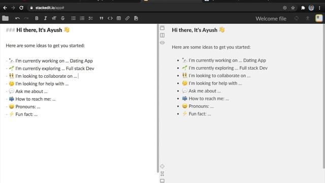
Task: Click the synchronize icon near file title
Action: (x=297, y=18)
